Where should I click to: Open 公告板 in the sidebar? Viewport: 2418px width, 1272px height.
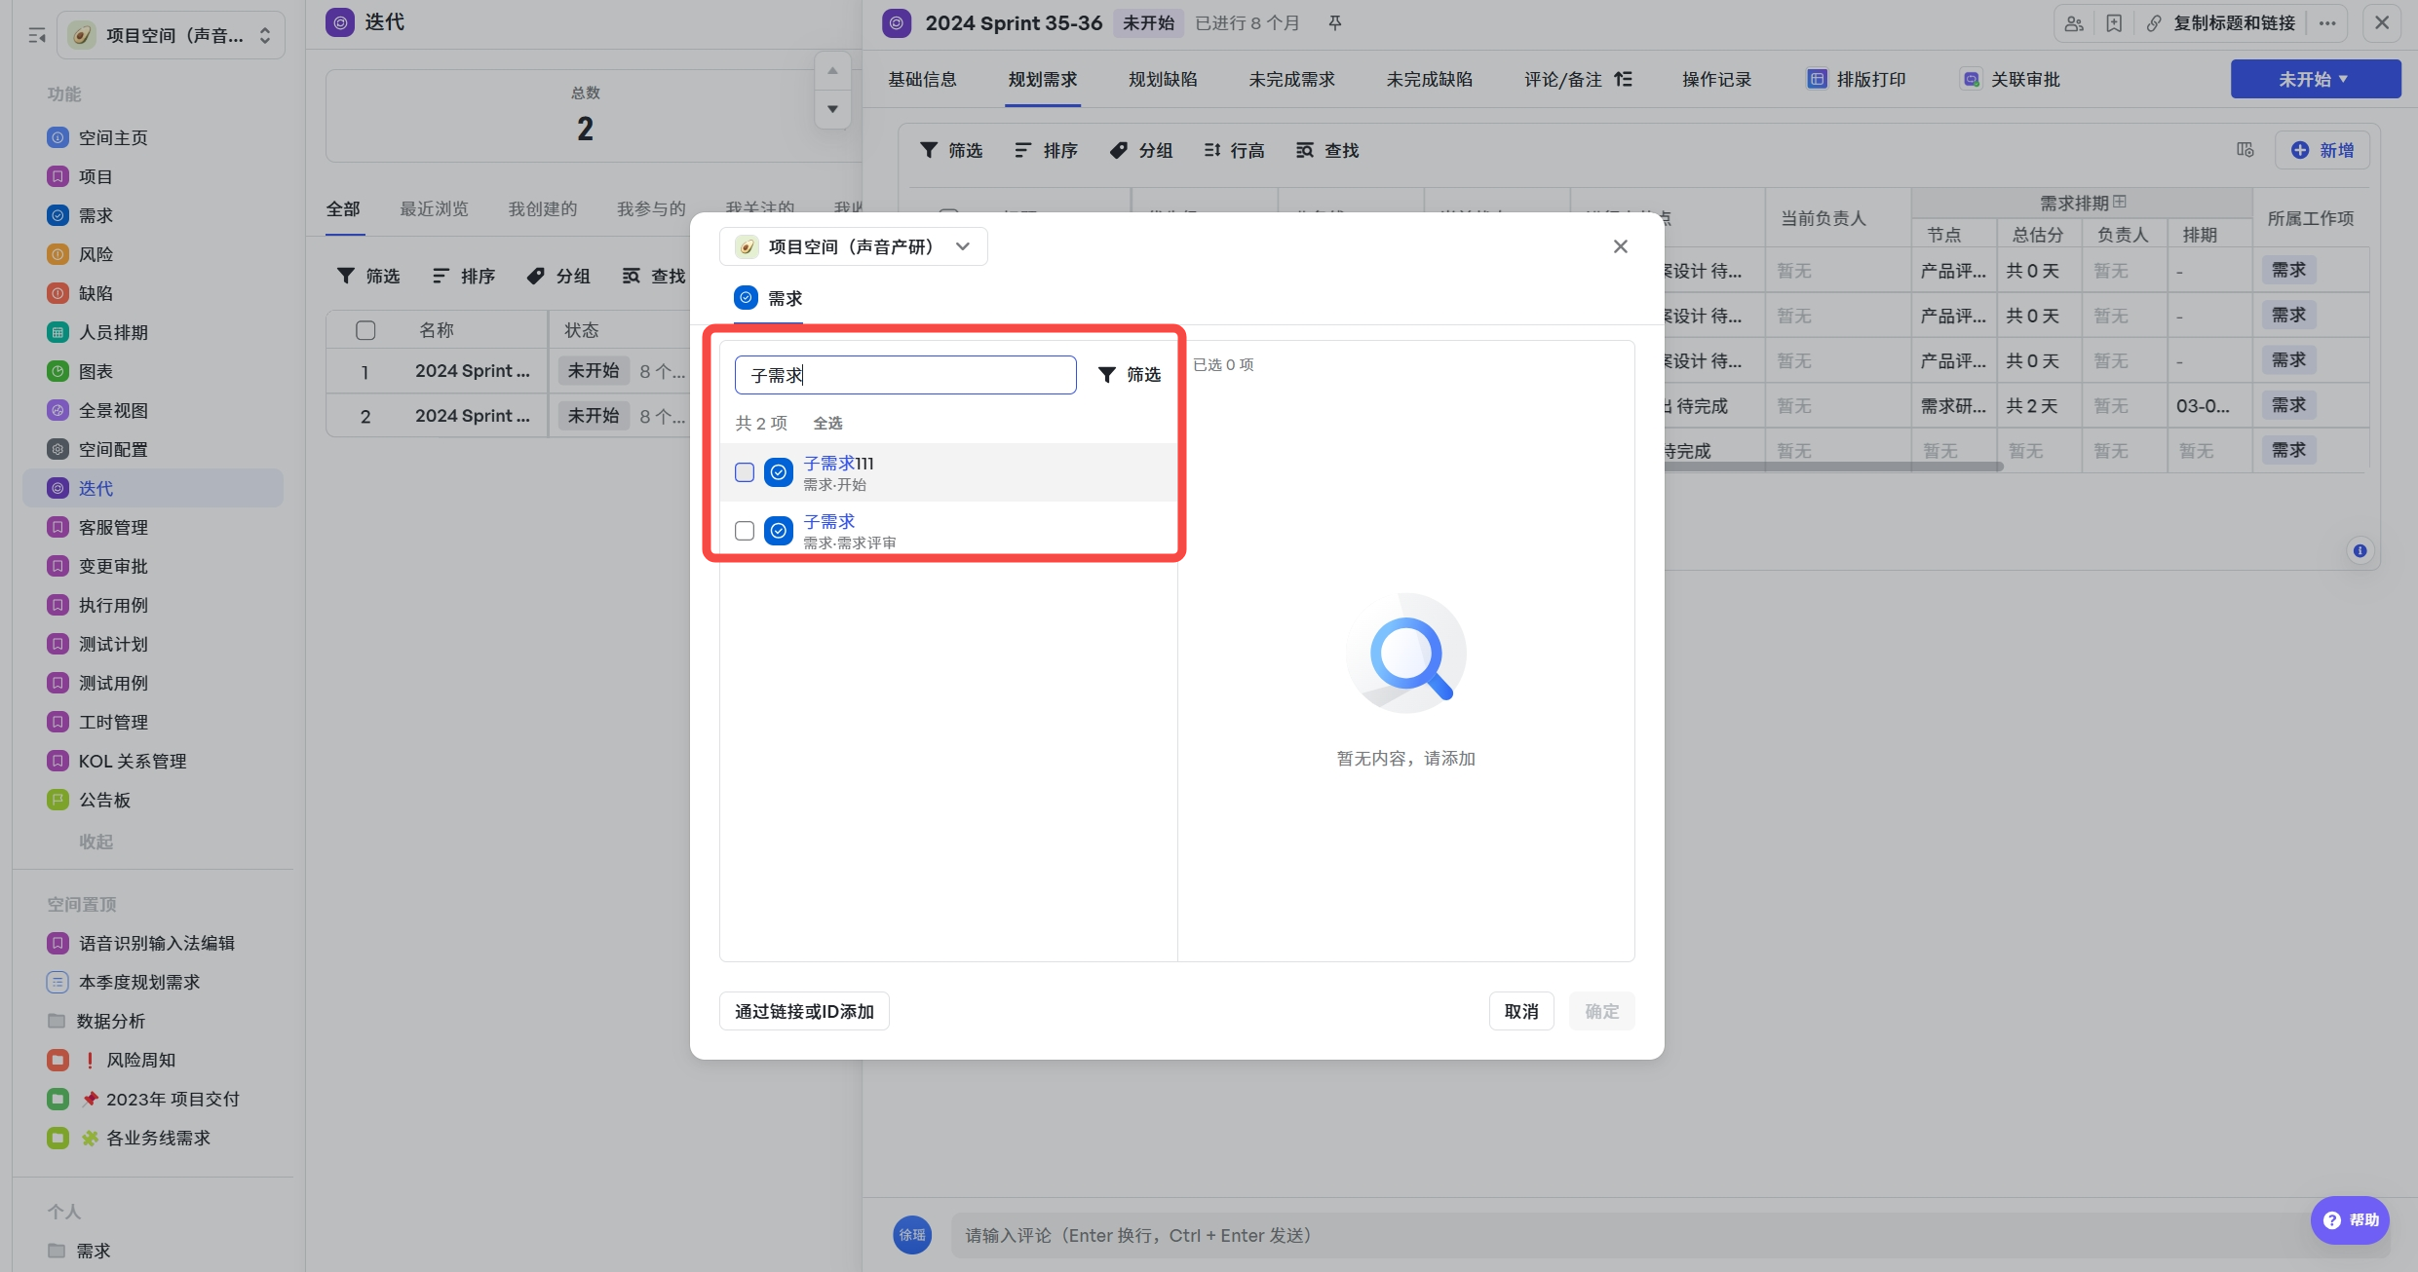click(x=104, y=800)
